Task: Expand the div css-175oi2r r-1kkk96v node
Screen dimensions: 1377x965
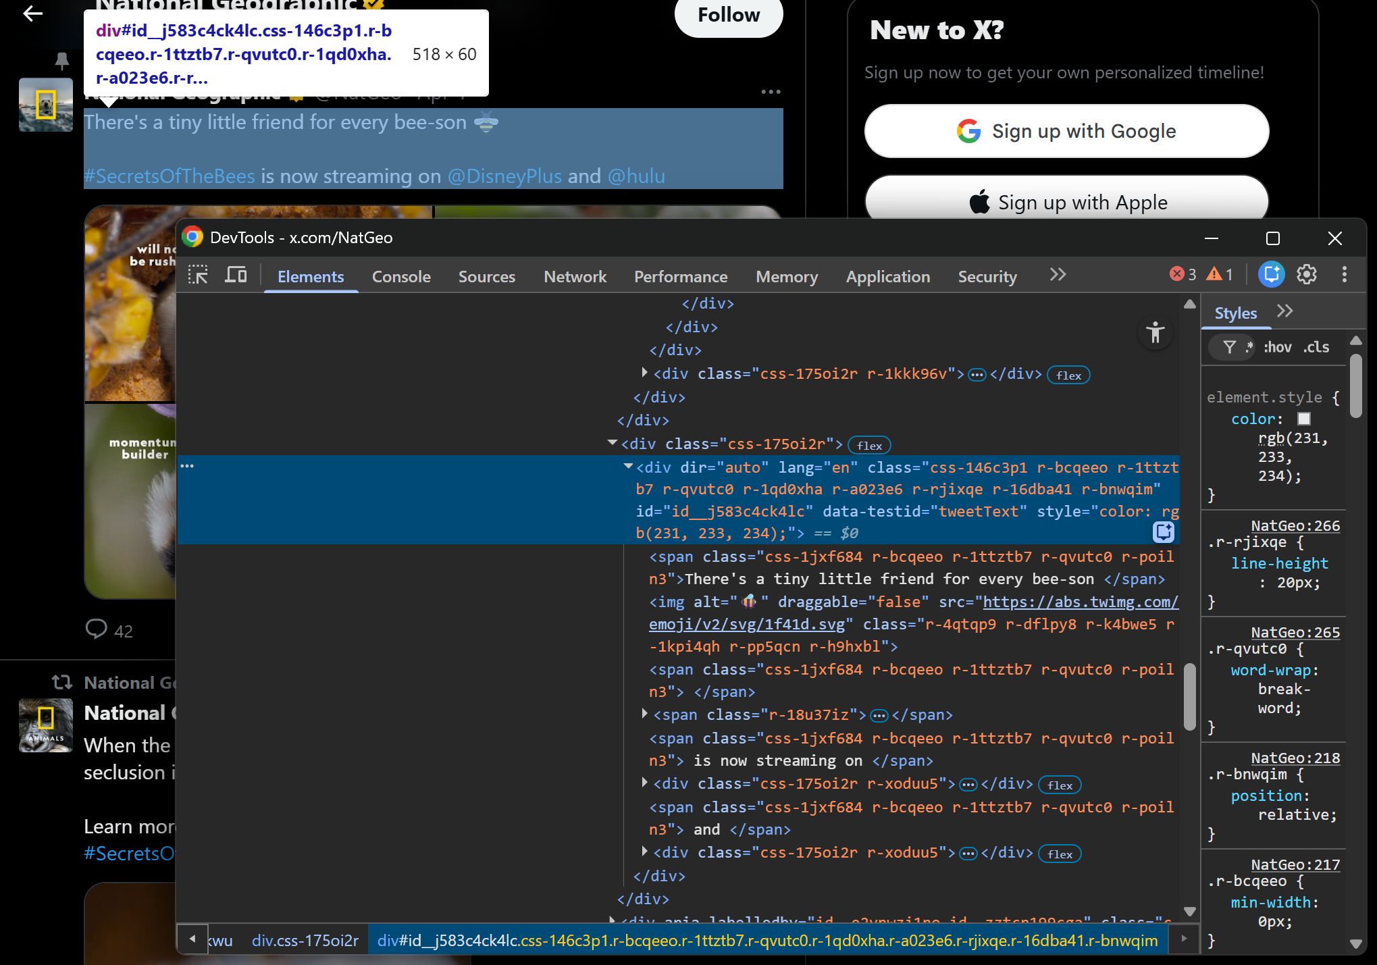Action: [x=645, y=373]
